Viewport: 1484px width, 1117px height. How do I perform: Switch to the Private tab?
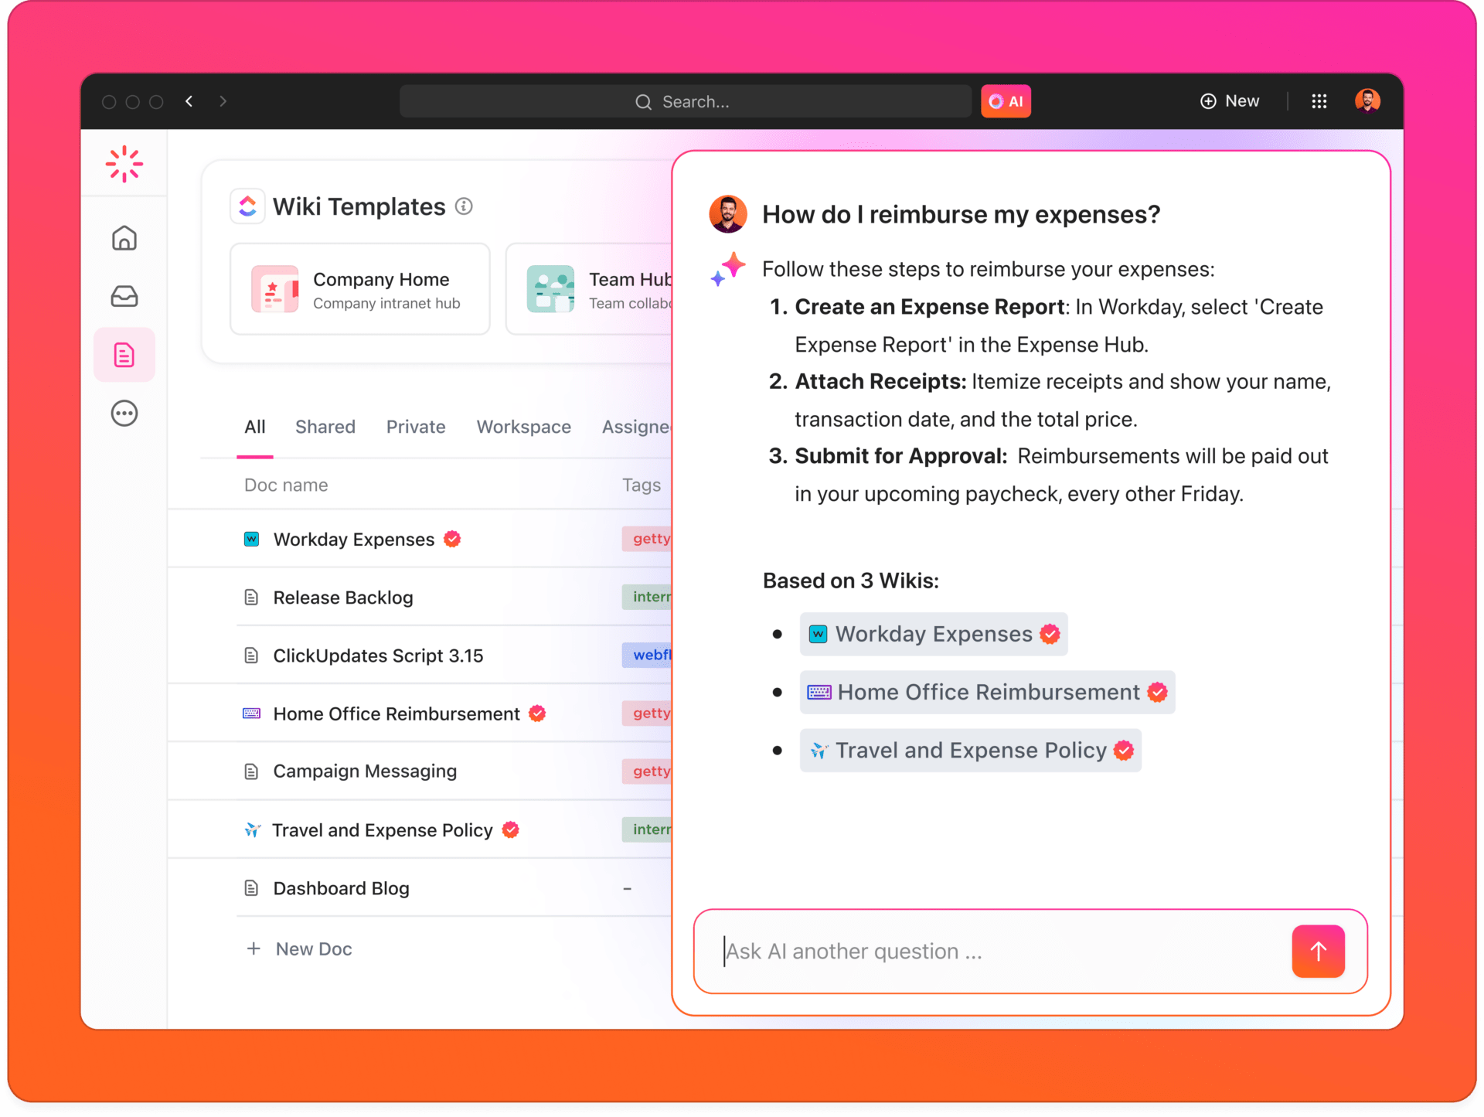pos(416,427)
